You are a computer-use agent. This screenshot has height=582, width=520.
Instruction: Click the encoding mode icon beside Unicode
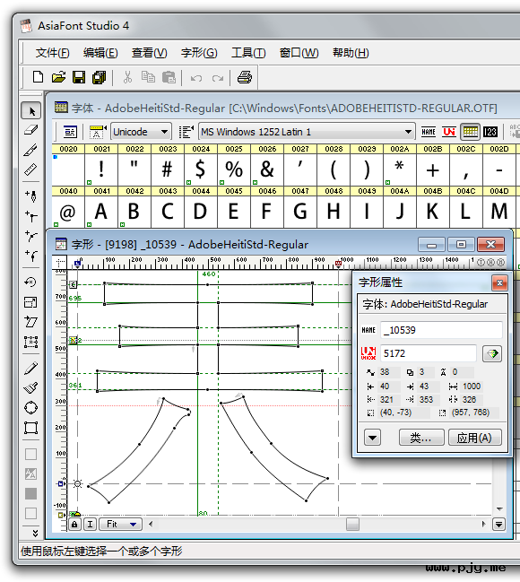tap(97, 132)
